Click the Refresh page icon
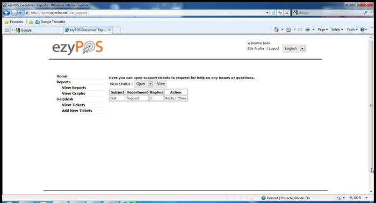The width and height of the screenshot is (376, 203). (280, 13)
